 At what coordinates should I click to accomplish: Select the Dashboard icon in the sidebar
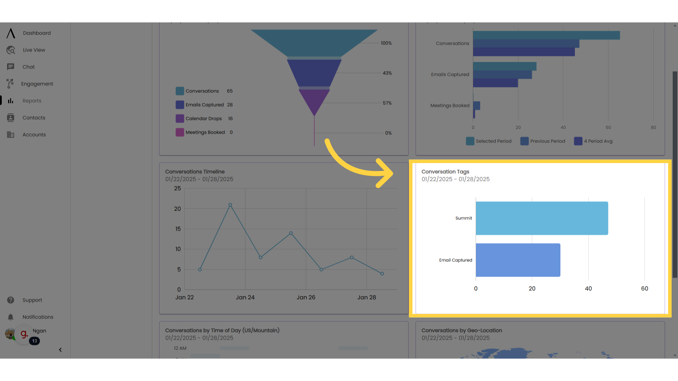click(11, 33)
